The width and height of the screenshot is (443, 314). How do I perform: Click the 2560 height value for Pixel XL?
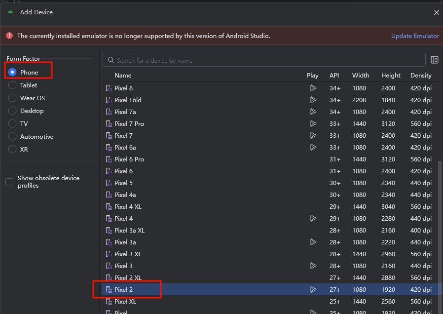point(388,302)
